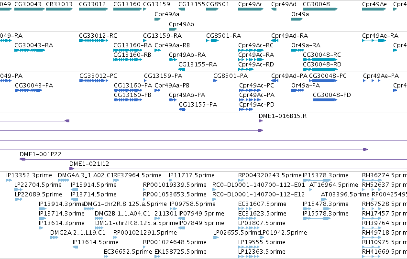Click the IP15578.3prime EST glyph

point(317,218)
